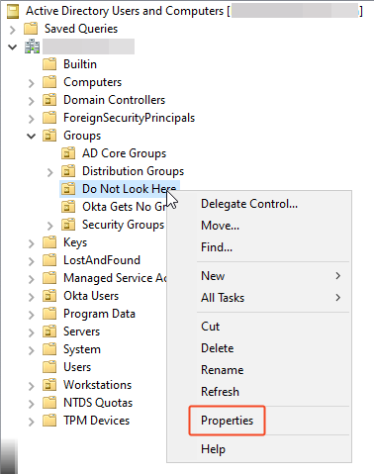Click the NTDS Quotas folder icon
This screenshot has height=474, width=374.
pyautogui.click(x=49, y=403)
